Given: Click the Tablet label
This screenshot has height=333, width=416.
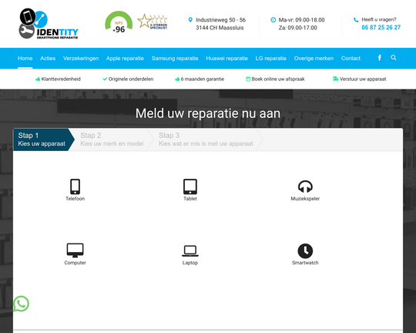Looking at the screenshot, I should 190,199.
